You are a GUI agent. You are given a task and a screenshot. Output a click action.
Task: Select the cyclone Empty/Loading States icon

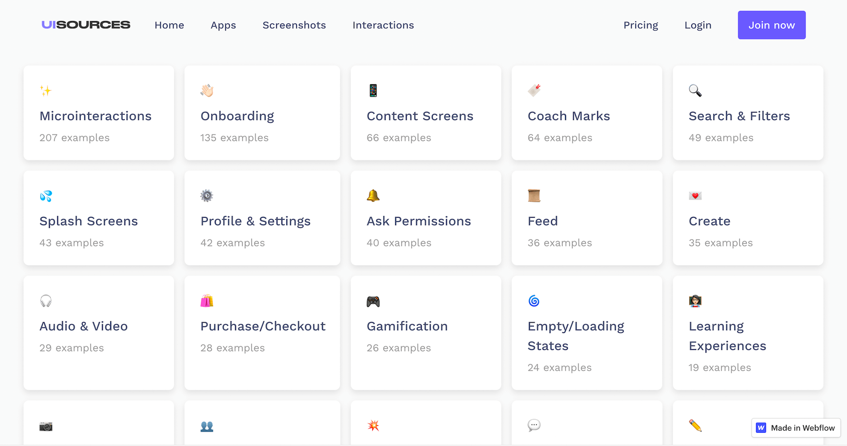tap(534, 301)
